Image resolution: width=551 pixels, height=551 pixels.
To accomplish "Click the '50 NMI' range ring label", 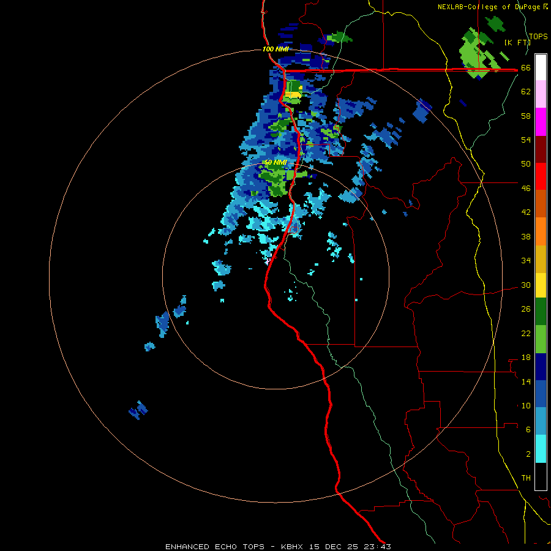I will click(276, 162).
